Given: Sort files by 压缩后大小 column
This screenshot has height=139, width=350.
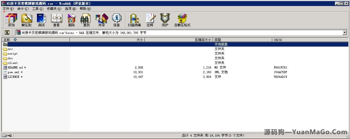Looking at the screenshot, I should [x=179, y=40].
